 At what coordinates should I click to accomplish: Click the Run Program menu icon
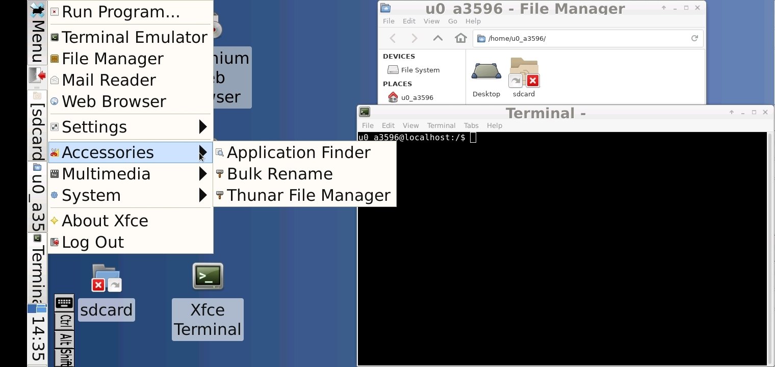(x=55, y=12)
